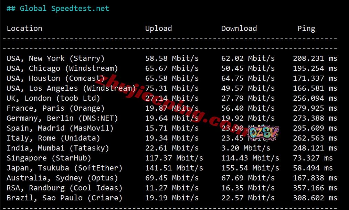Click Brazil, Sao Paulo (Criare) location

coord(64,198)
